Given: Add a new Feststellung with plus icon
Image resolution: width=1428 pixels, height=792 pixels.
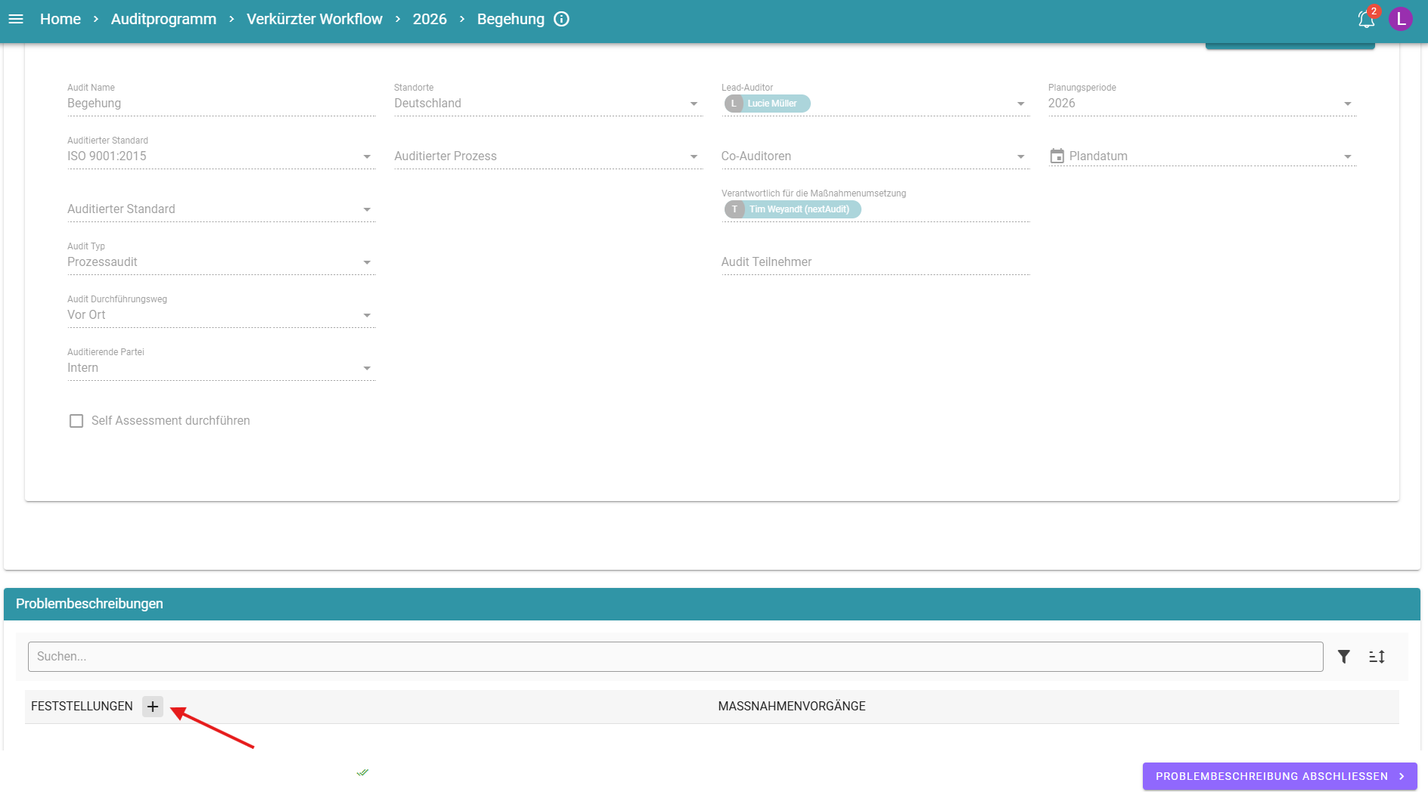Looking at the screenshot, I should point(153,707).
